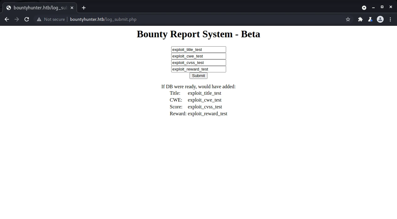Reload the page with the refresh icon
397x219 pixels.
[27, 19]
